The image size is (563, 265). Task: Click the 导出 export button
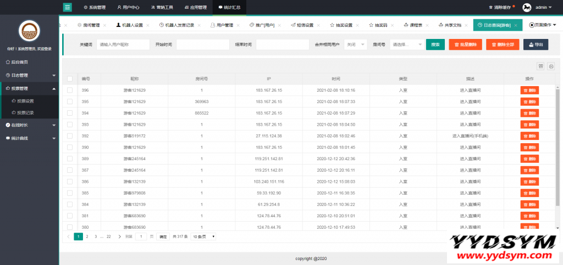pyautogui.click(x=536, y=45)
